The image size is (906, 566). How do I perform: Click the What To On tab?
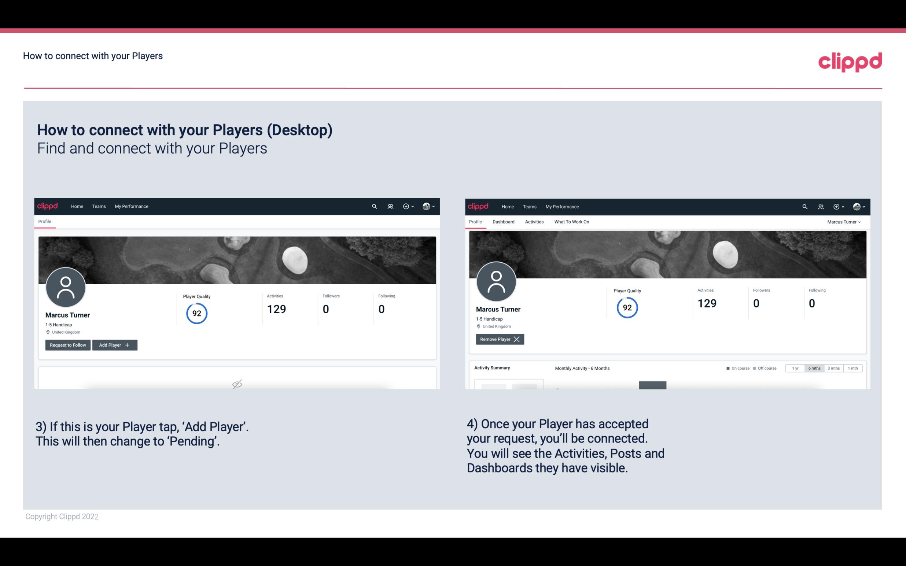pyautogui.click(x=571, y=222)
